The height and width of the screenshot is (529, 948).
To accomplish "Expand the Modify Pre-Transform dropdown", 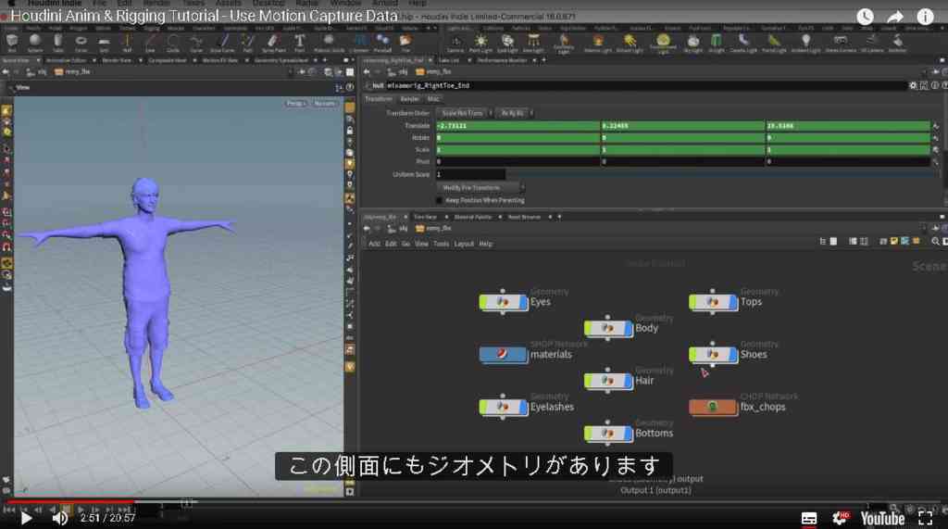I will coord(480,188).
